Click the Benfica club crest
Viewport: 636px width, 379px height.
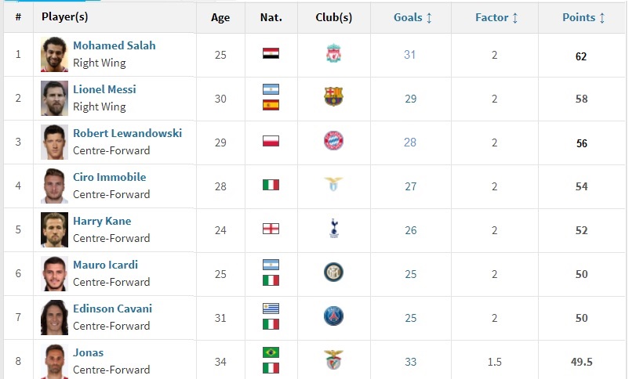click(x=334, y=360)
